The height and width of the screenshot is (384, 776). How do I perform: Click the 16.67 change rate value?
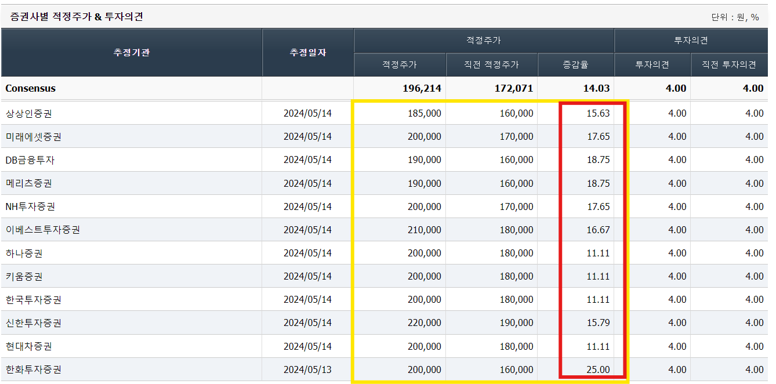[599, 230]
